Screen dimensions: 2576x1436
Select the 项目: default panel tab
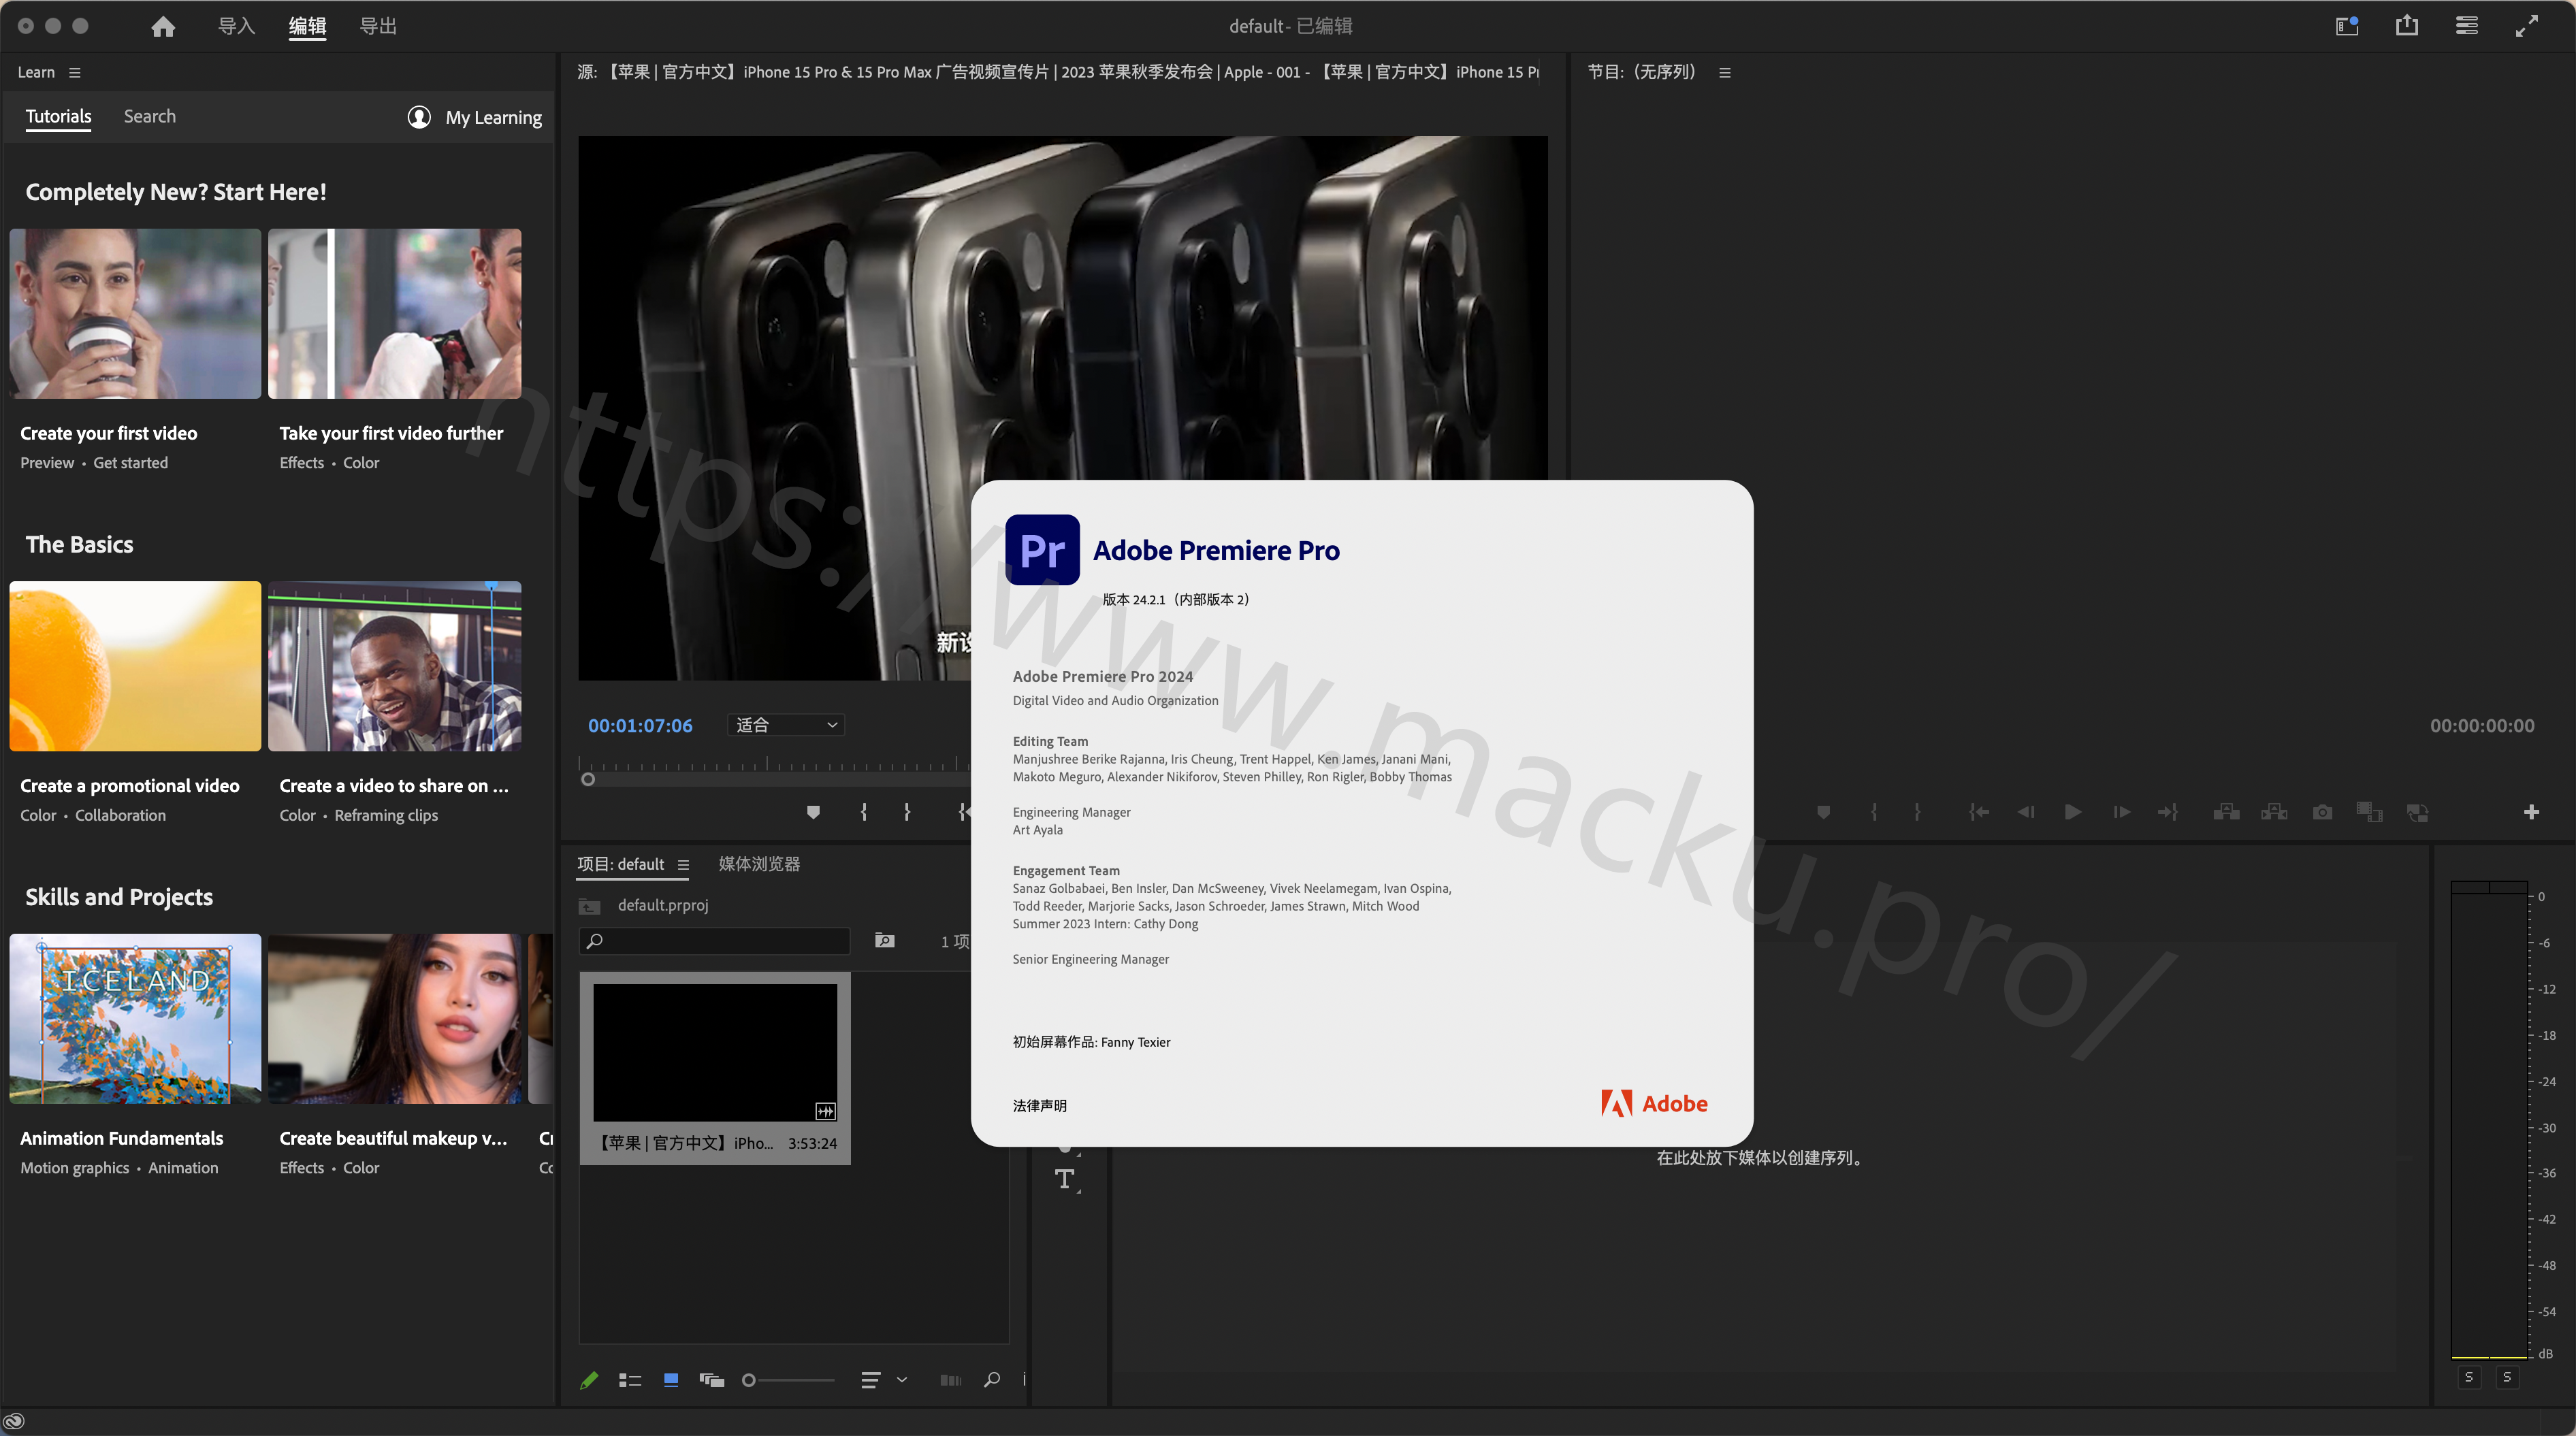(x=620, y=864)
